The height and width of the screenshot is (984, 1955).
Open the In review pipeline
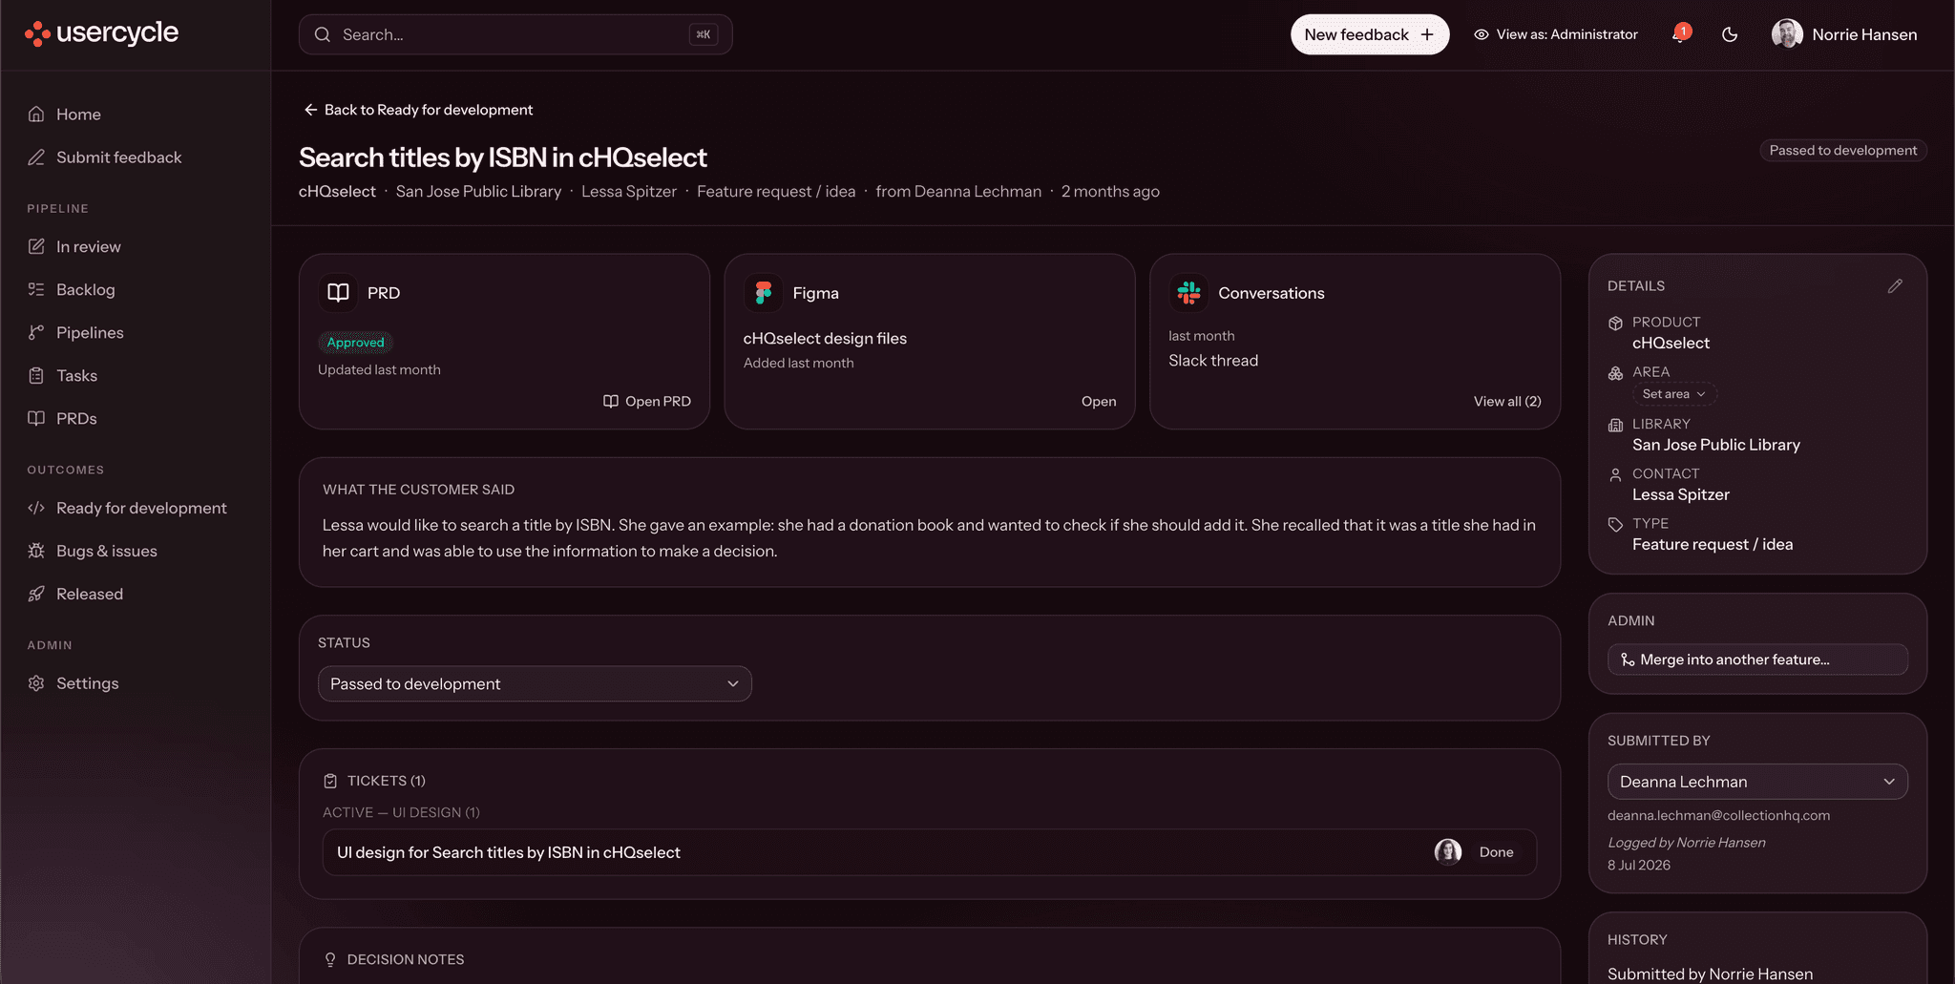(x=136, y=247)
